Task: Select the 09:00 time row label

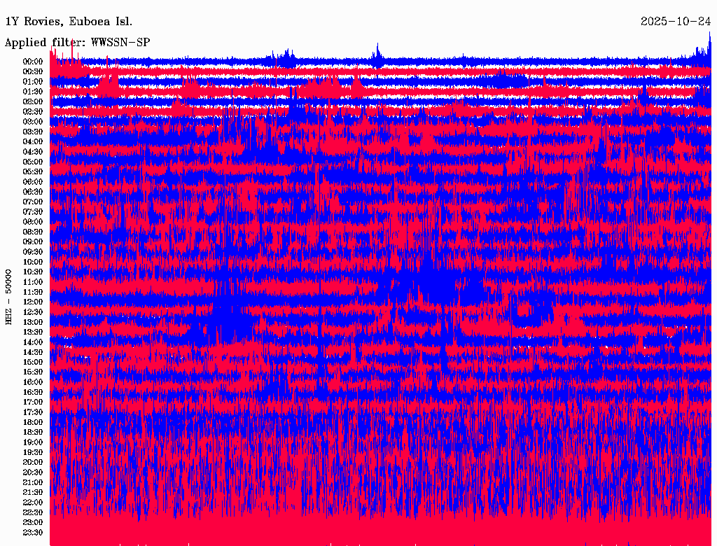Action: pos(33,242)
